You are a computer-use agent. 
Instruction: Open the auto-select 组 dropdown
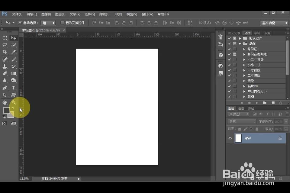coord(48,23)
